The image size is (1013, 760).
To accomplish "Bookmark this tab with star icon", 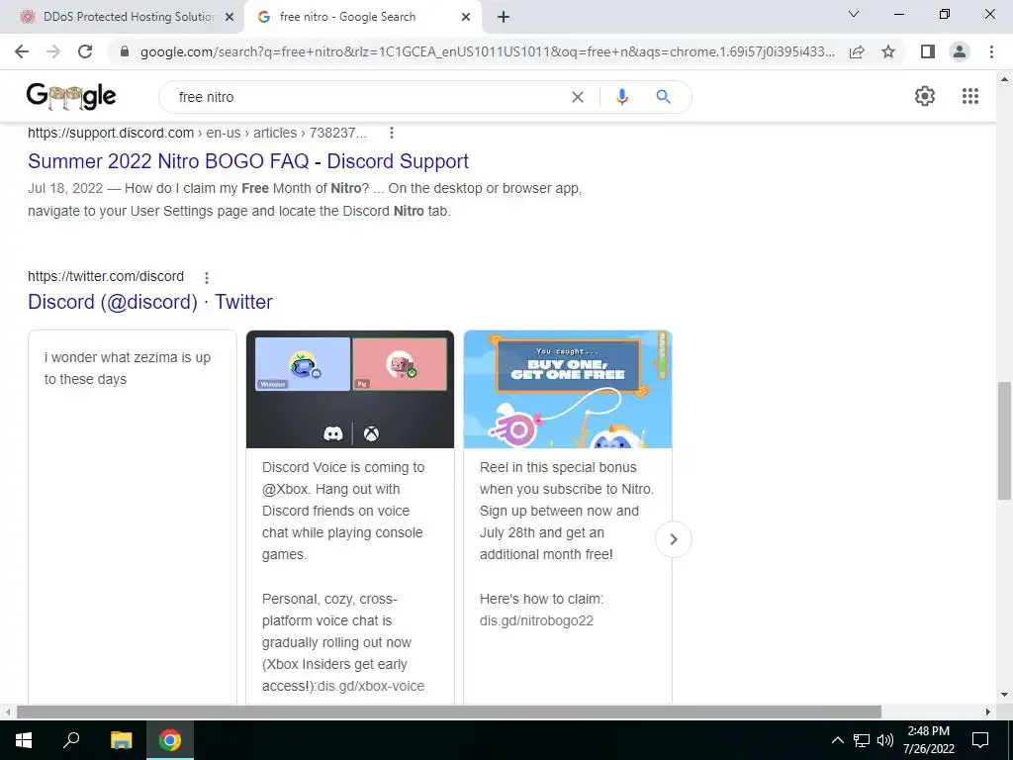I will tap(888, 51).
